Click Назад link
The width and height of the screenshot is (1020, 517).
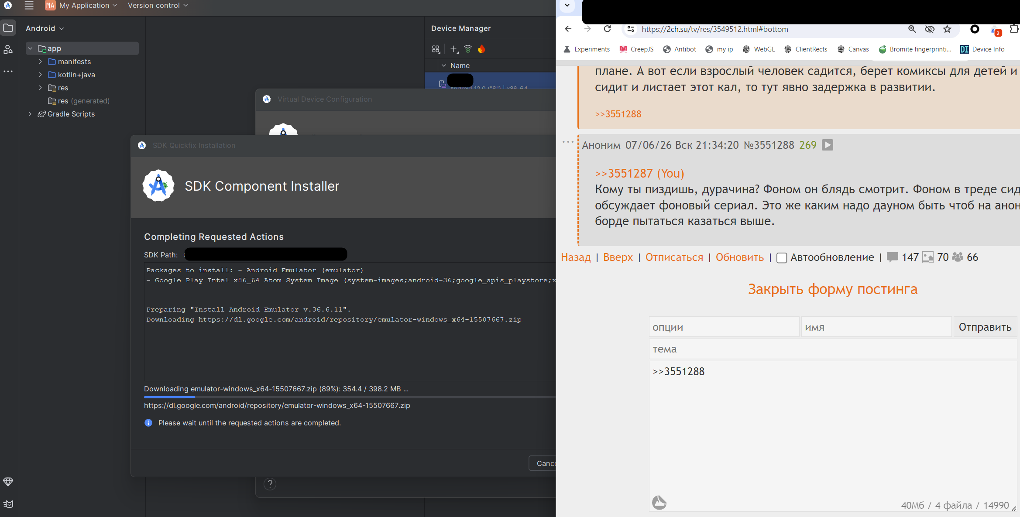(x=576, y=257)
